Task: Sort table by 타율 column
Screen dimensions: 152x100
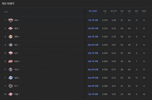Action: coord(105,12)
